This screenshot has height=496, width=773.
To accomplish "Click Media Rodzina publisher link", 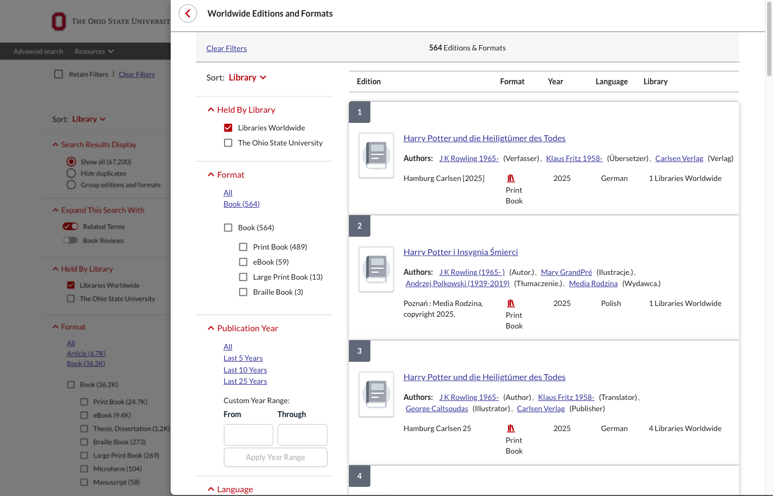I will 593,283.
